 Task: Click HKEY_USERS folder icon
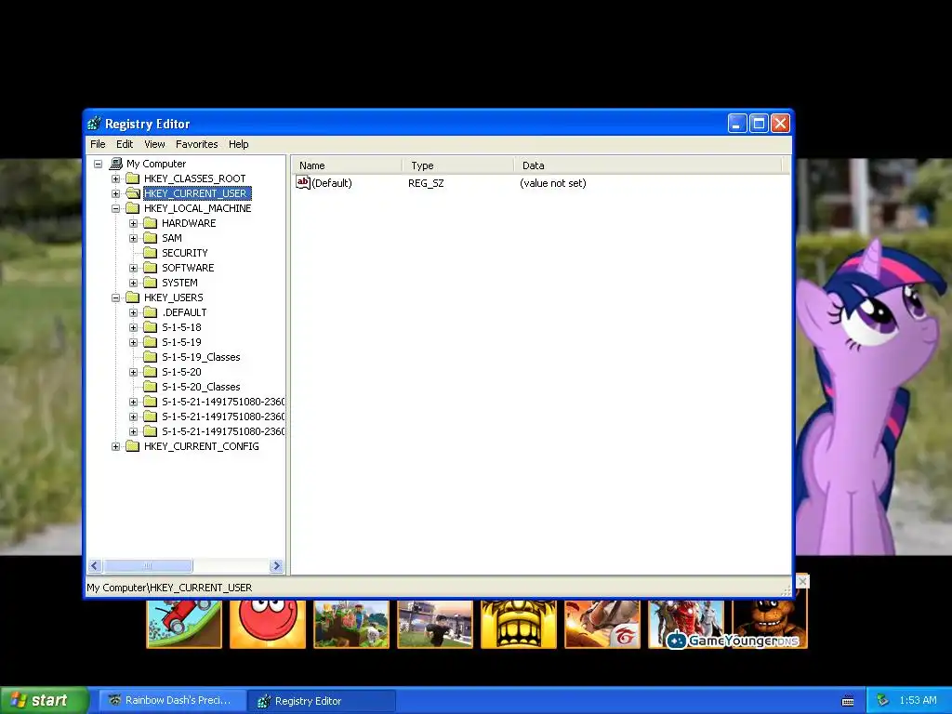pos(132,297)
